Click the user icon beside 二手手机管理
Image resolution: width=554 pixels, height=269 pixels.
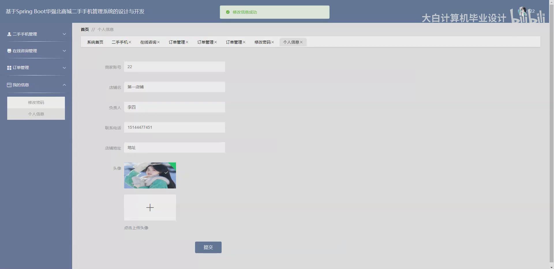9,34
